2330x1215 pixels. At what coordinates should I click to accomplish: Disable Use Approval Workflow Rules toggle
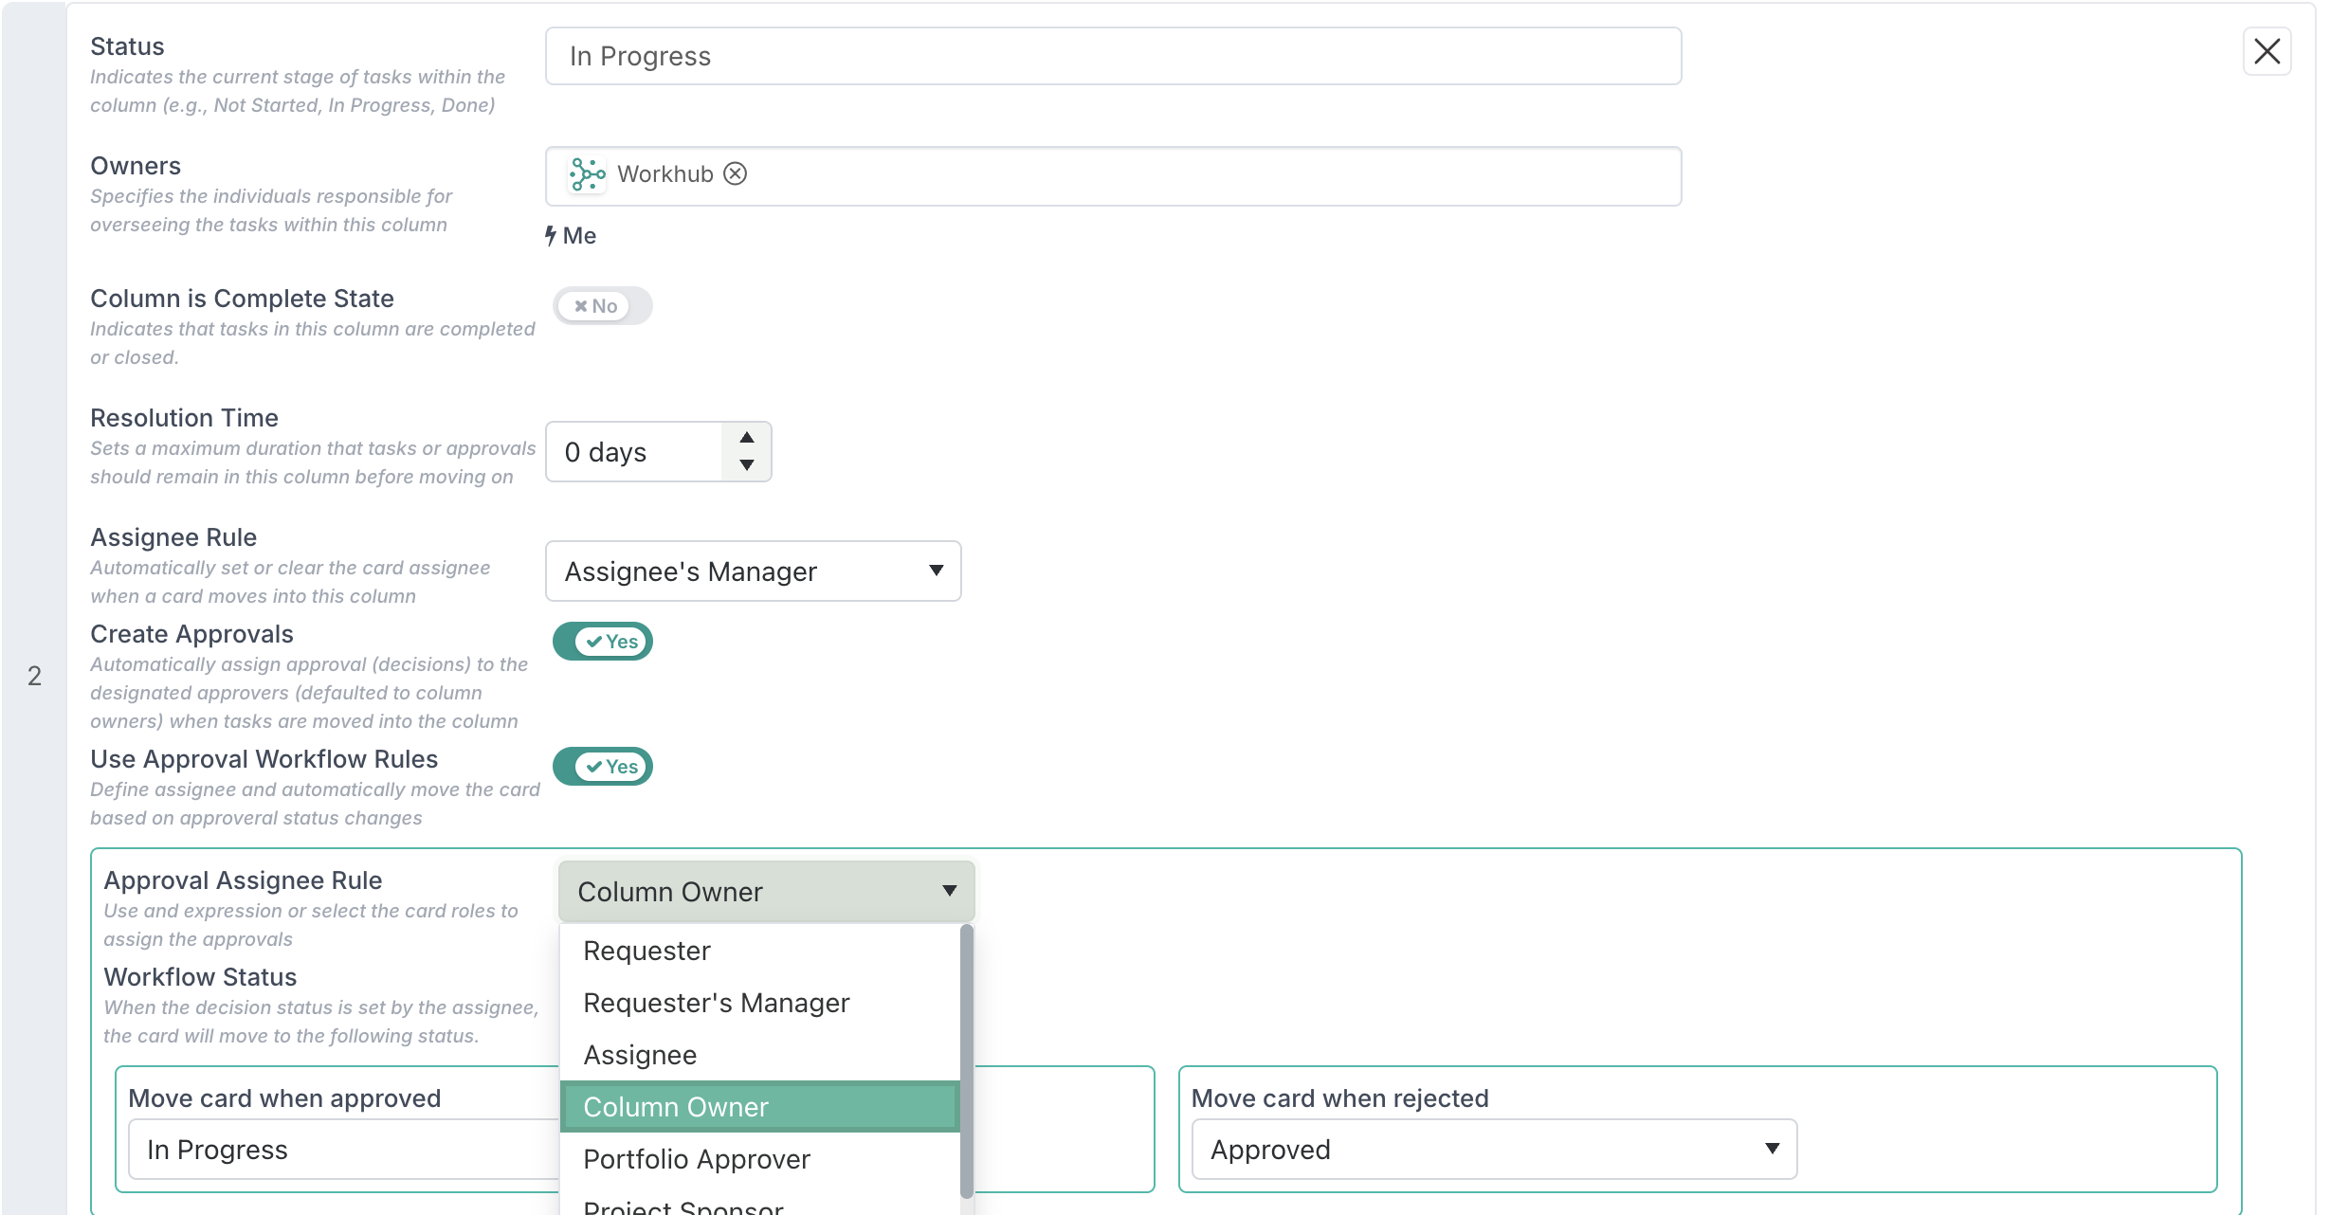coord(603,767)
